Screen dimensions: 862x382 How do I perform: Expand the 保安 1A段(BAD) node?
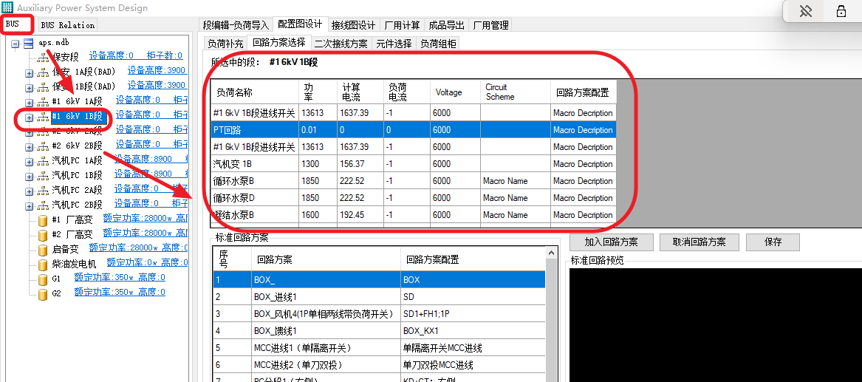point(29,72)
